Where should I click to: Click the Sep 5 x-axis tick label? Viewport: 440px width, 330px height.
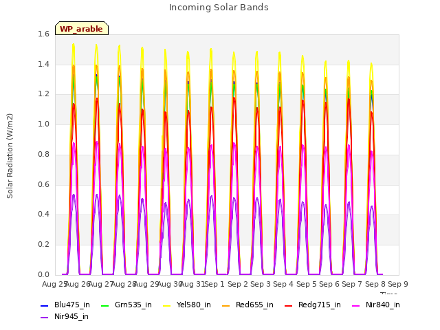[307, 284]
